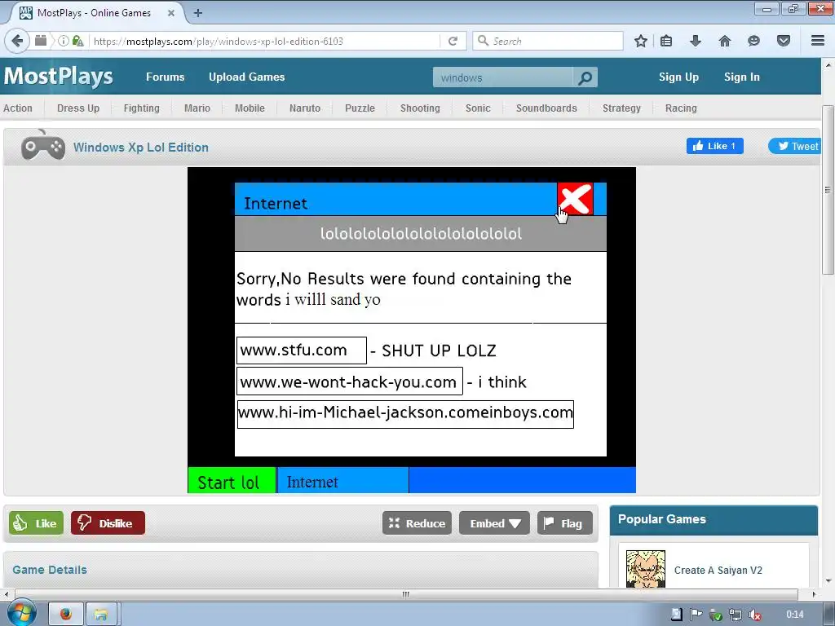Select the Shooting category
Screen dimensions: 835x626
pos(420,108)
